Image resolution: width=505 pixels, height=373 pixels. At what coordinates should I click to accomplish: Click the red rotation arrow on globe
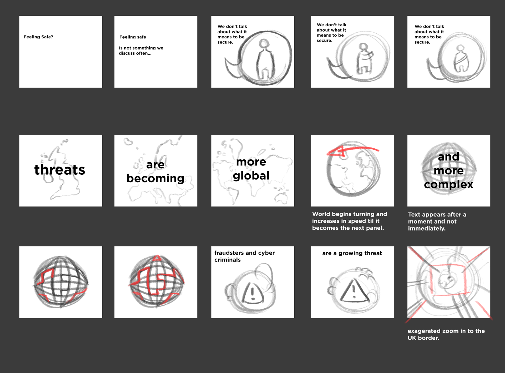(x=352, y=151)
